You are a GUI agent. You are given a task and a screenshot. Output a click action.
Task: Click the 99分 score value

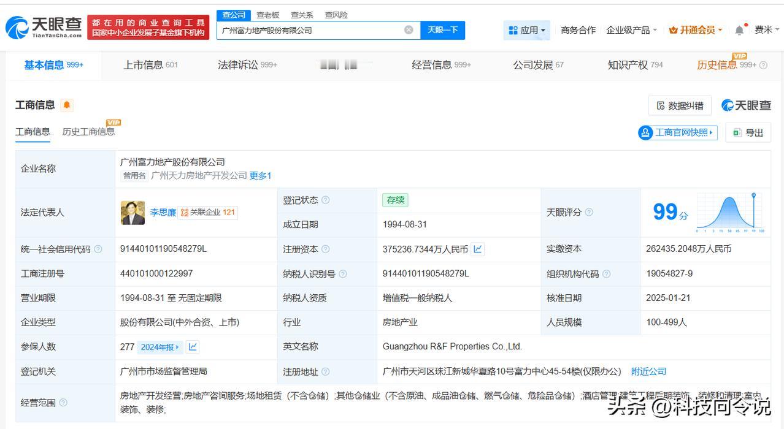(670, 213)
